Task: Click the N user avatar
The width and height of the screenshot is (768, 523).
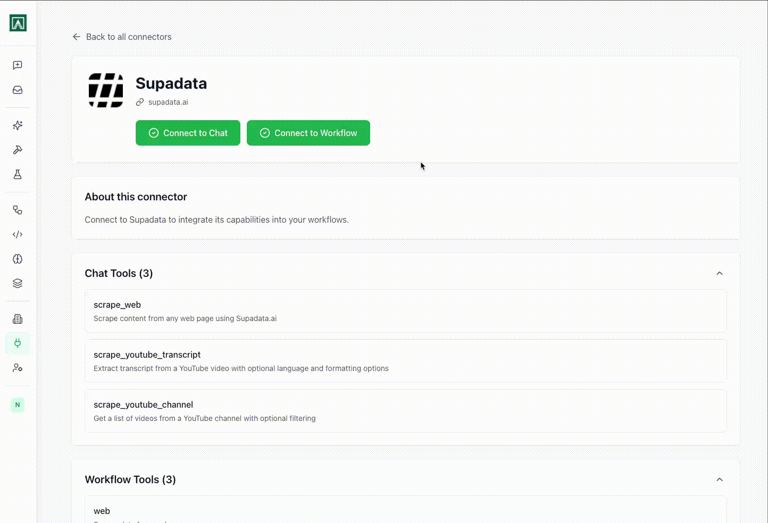Action: click(x=18, y=405)
